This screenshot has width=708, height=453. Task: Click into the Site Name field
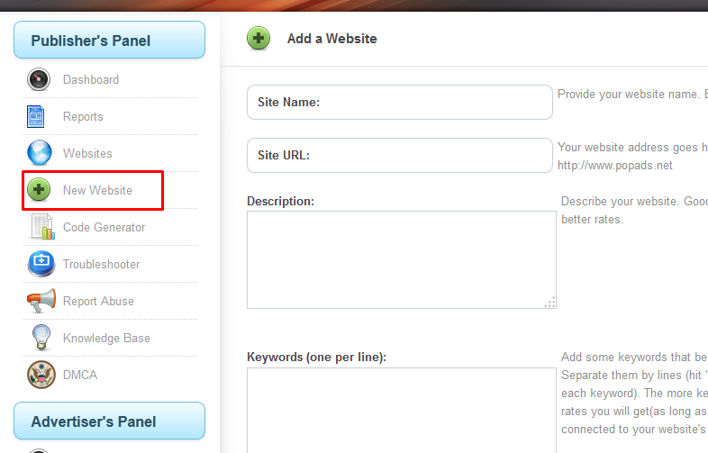tap(432, 103)
